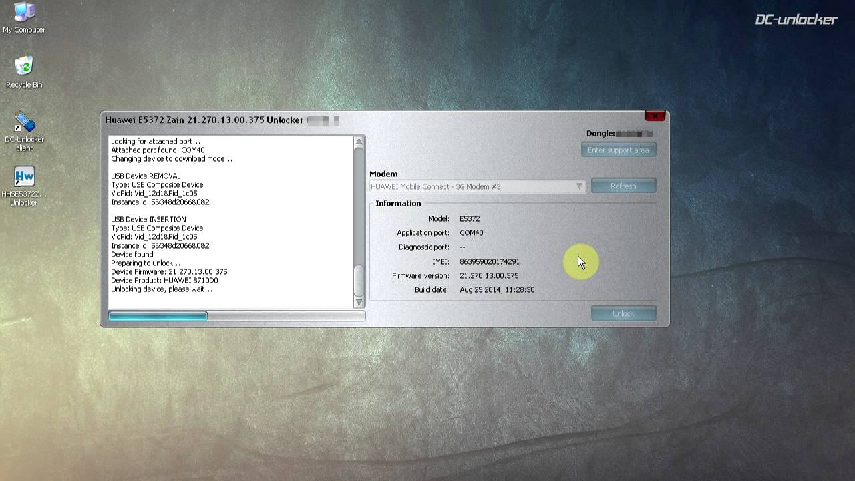Click log line 'Preparing to unlock...'

146,263
